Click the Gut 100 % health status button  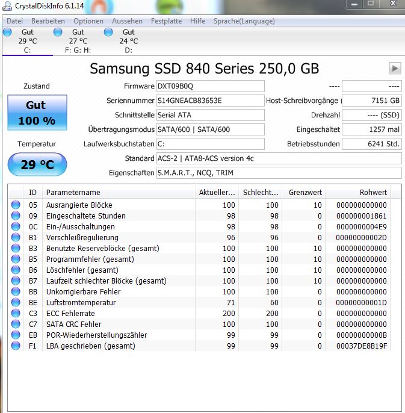click(x=37, y=113)
